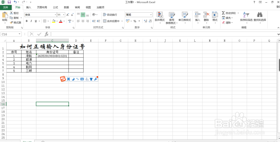Click the Cut (剪切) scissors icon
Screen dimensions: 280x142
(x=11, y=13)
